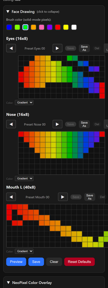Toggle top-left red pixel in Nose grid
The height and width of the screenshot is (288, 108).
(21, 134)
